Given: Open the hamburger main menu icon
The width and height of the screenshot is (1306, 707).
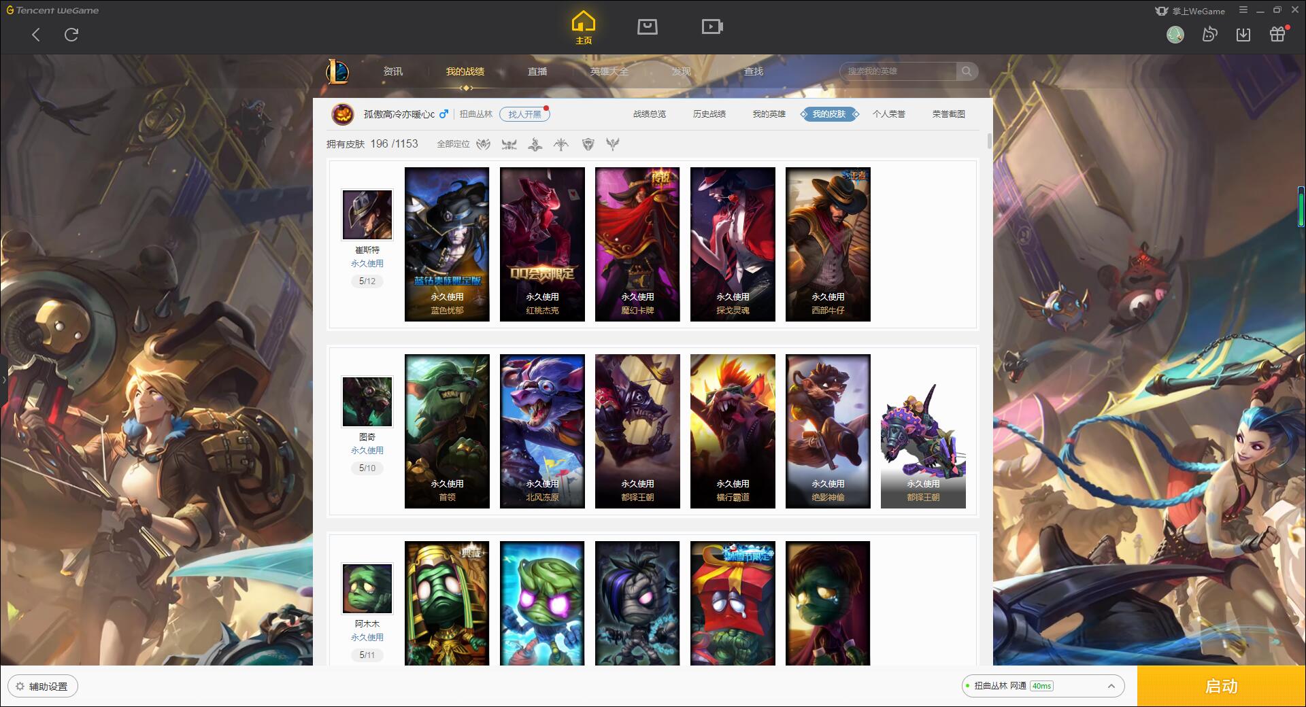Looking at the screenshot, I should click(1243, 10).
